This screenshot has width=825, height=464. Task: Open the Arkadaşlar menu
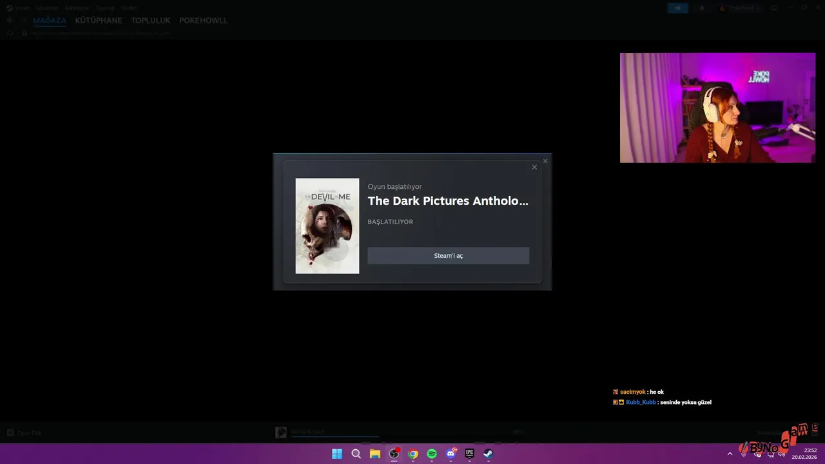tap(77, 8)
